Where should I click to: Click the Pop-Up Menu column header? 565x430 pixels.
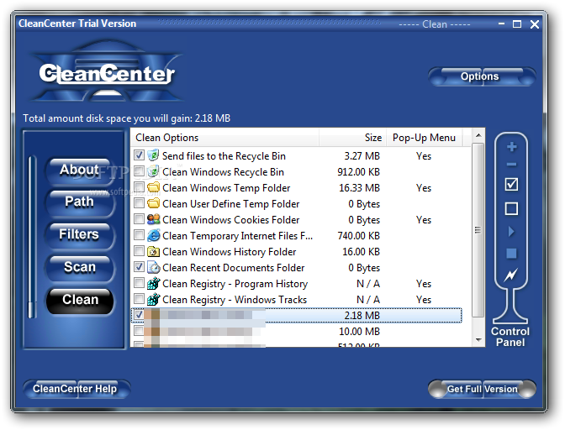[424, 138]
